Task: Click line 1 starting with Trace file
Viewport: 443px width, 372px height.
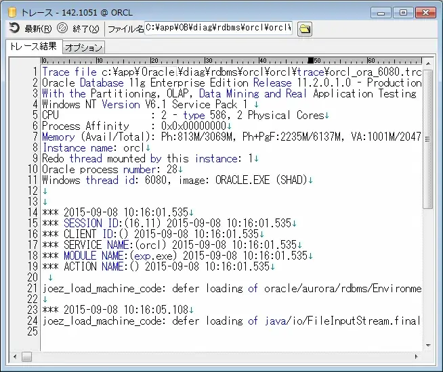Action: click(x=230, y=72)
